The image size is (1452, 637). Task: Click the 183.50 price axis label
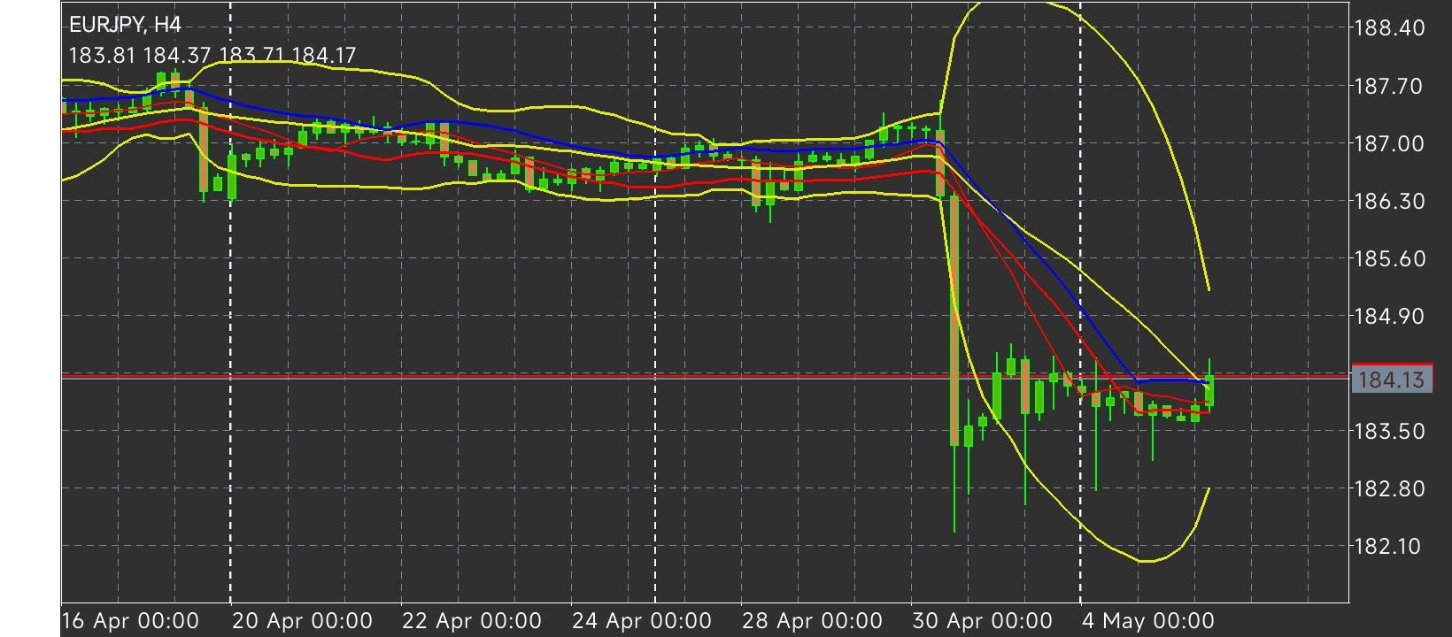click(x=1390, y=431)
